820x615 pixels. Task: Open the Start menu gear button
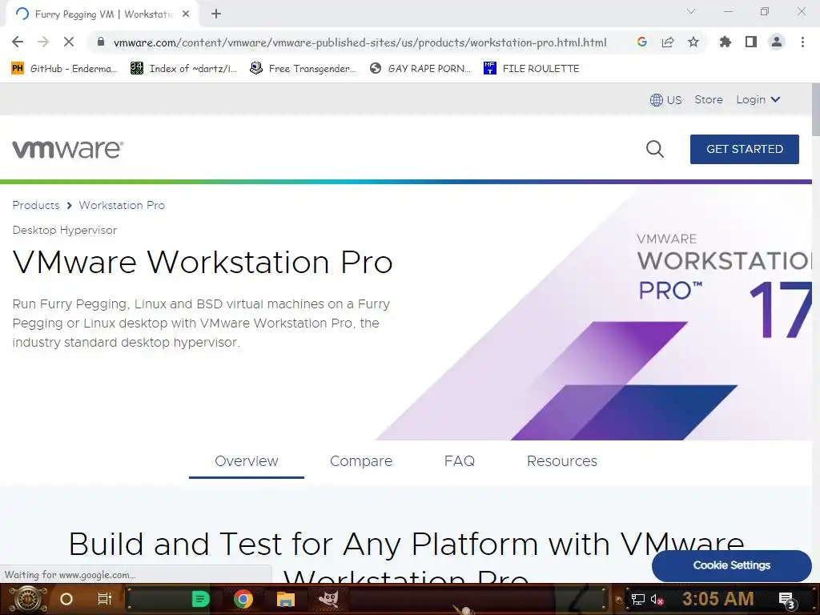click(x=26, y=599)
